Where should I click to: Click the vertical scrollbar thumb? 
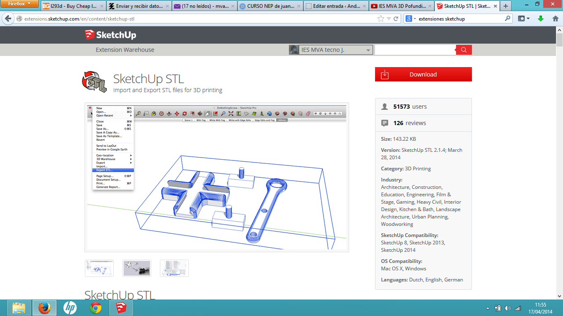tap(559, 40)
